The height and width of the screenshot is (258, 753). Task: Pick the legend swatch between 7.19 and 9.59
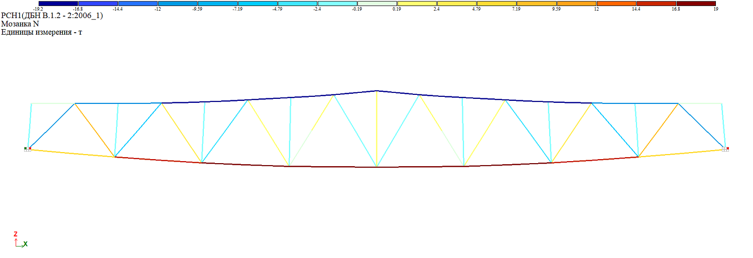536,4
